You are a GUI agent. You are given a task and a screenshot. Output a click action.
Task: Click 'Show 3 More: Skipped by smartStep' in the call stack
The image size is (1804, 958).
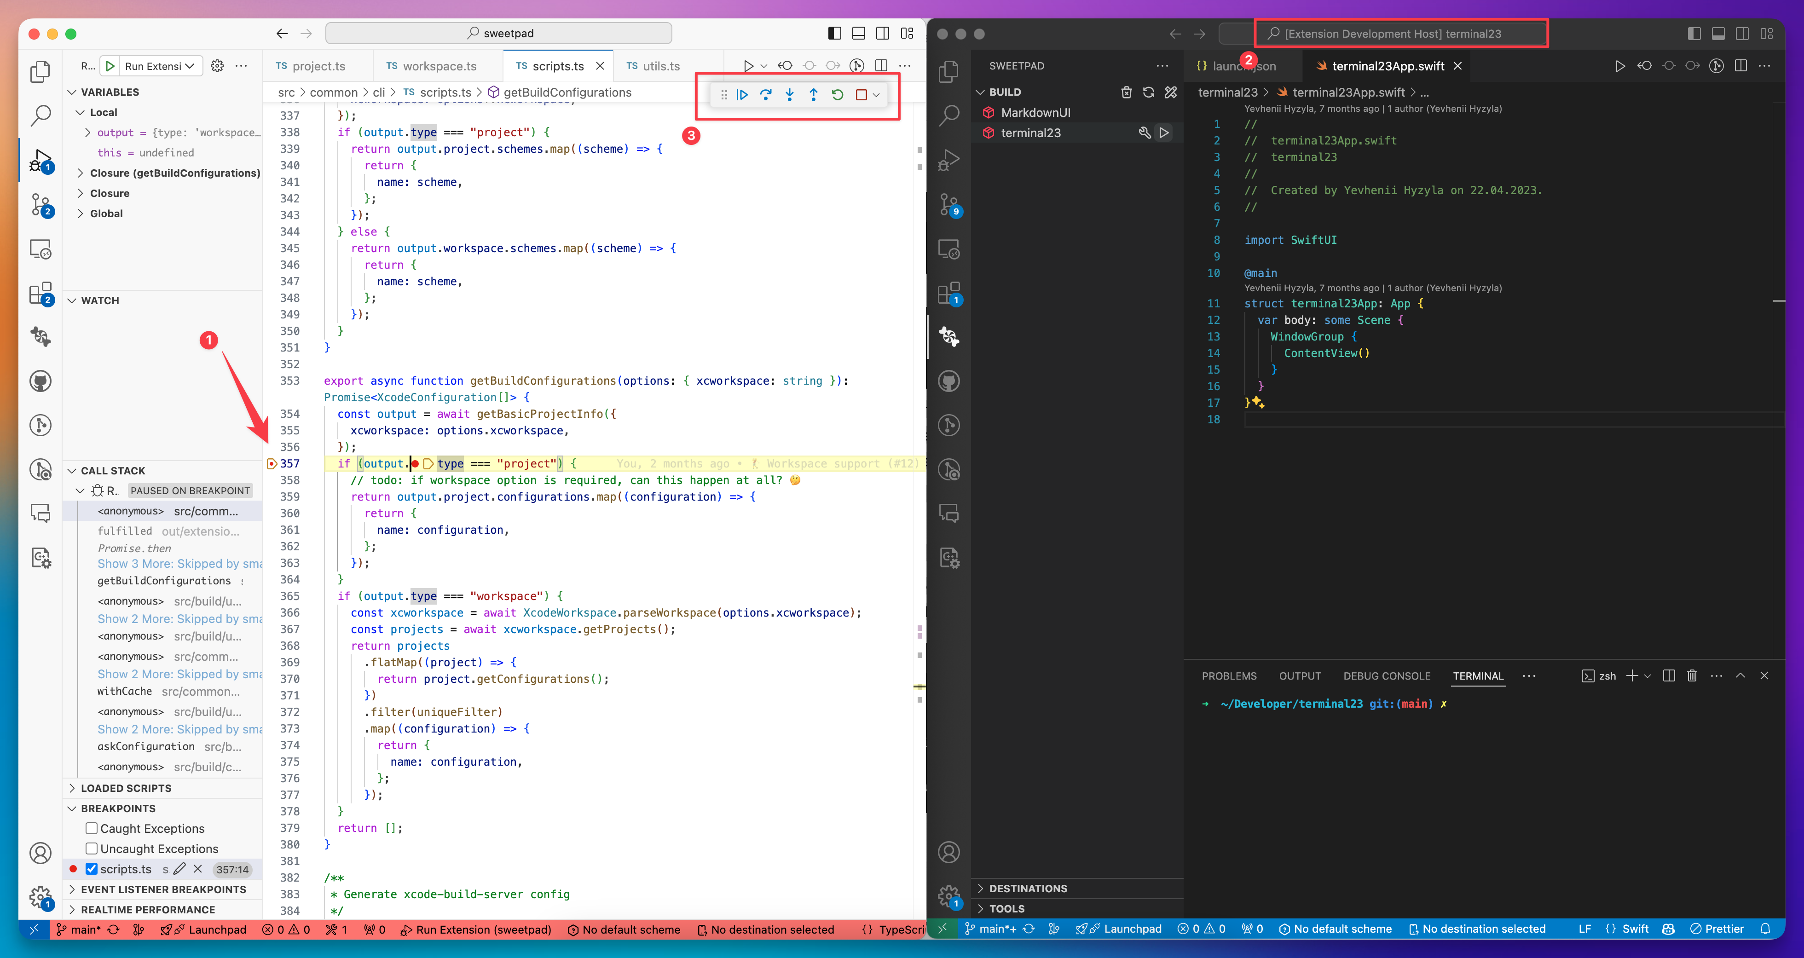pyautogui.click(x=180, y=564)
